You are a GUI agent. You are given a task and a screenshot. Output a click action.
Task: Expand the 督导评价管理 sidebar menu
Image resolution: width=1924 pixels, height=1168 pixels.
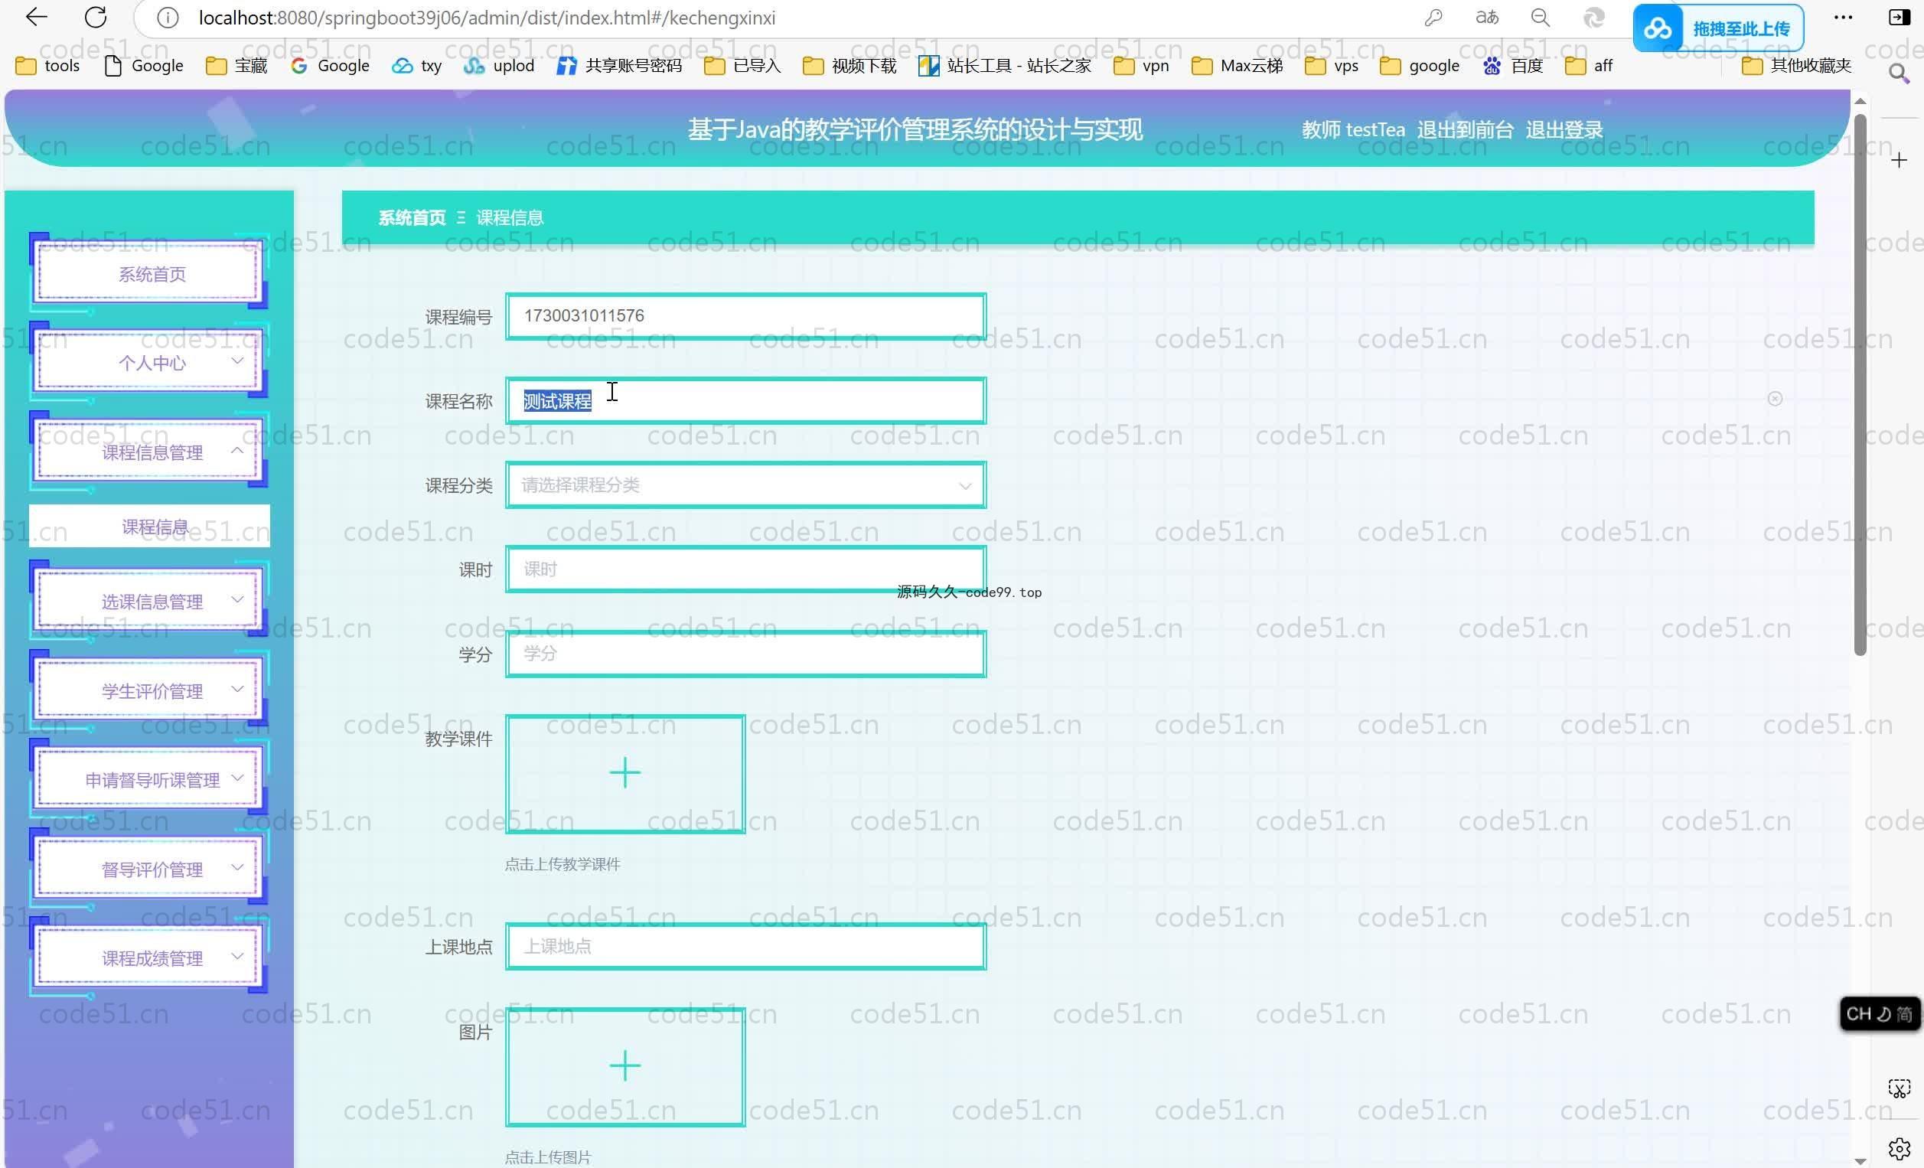pyautogui.click(x=149, y=869)
